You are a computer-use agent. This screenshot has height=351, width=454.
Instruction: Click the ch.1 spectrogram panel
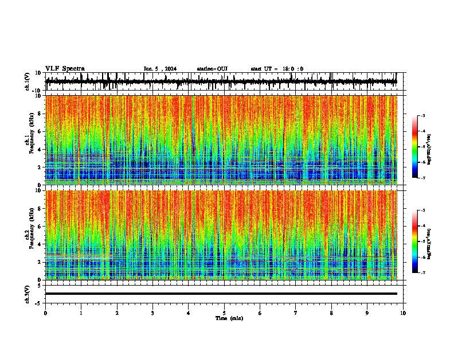[221, 140]
